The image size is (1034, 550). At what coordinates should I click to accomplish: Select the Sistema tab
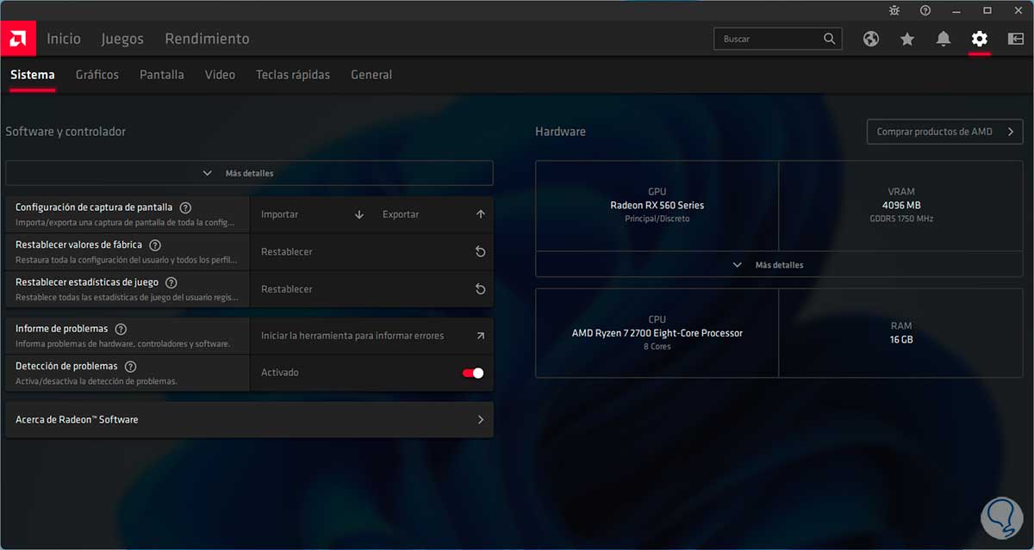pyautogui.click(x=33, y=75)
